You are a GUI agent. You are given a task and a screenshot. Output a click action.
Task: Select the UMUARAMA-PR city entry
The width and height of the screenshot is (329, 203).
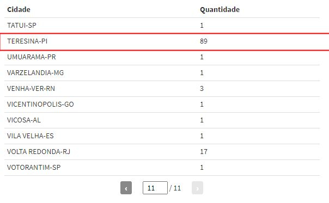(x=32, y=57)
